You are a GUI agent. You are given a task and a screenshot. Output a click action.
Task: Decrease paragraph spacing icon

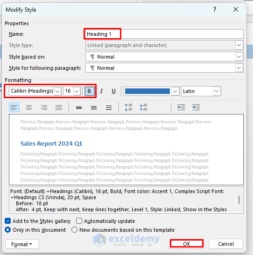coord(143,107)
